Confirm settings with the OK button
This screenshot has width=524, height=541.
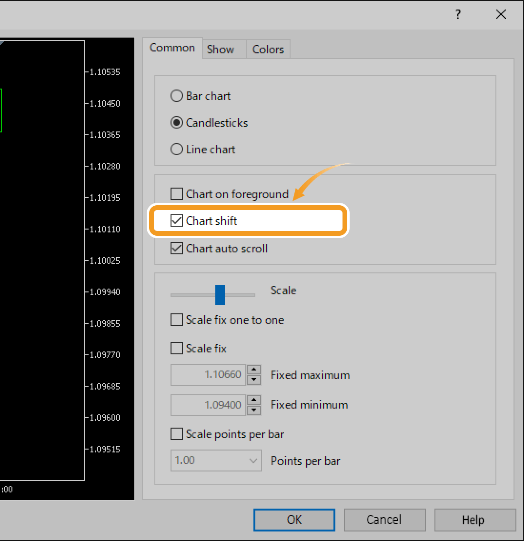[294, 520]
